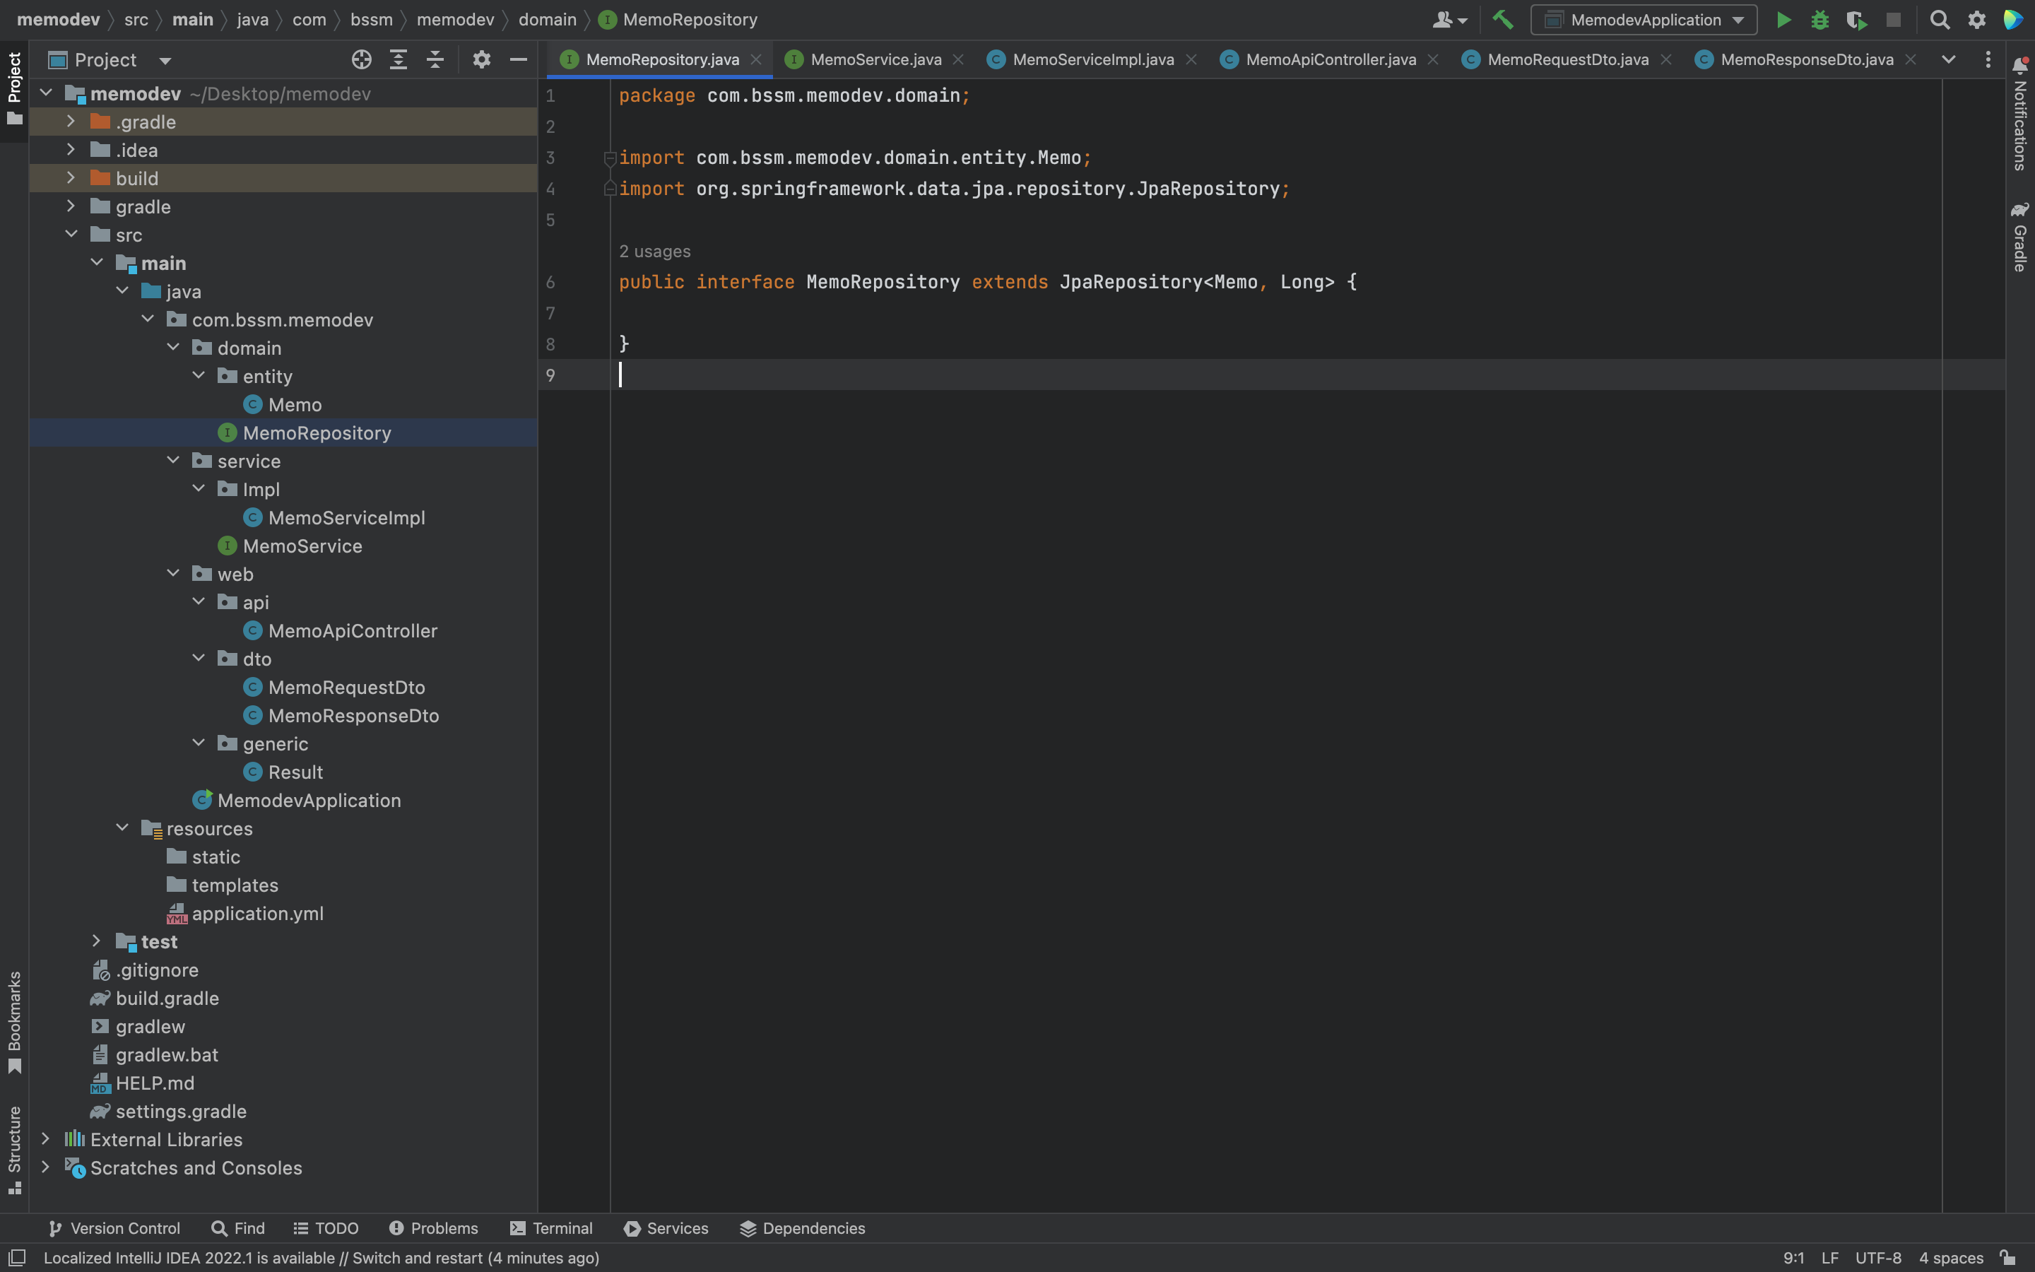This screenshot has width=2035, height=1272.
Task: Click Expand All in Project panel
Action: point(399,60)
